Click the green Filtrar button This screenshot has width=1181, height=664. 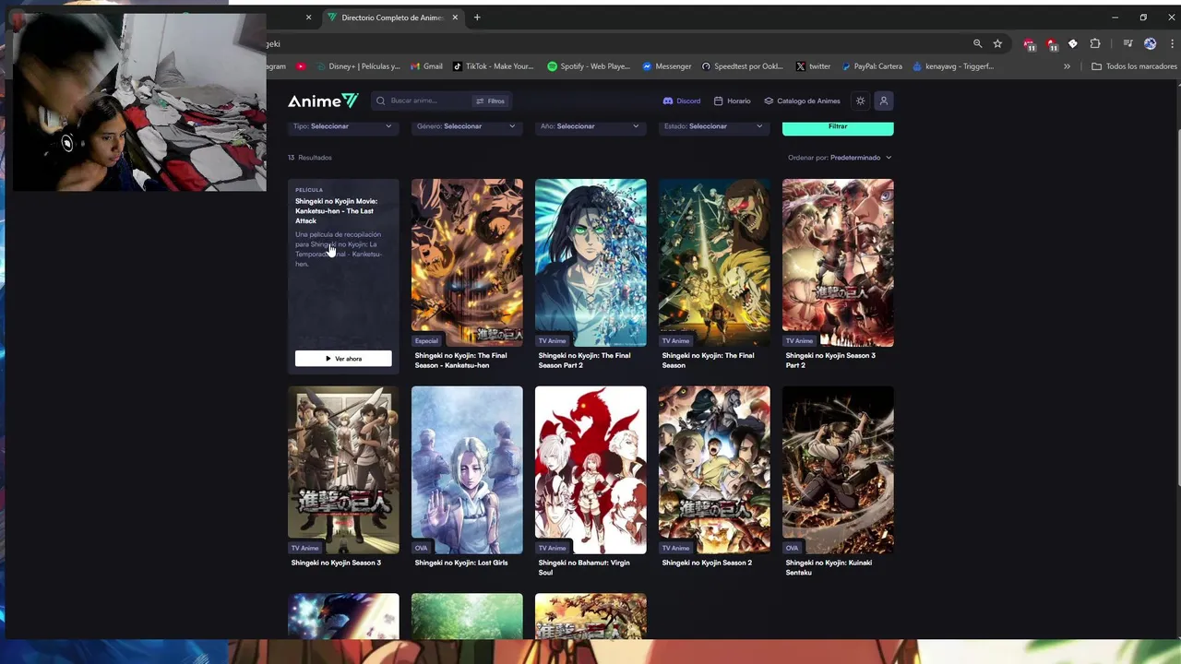(x=838, y=127)
